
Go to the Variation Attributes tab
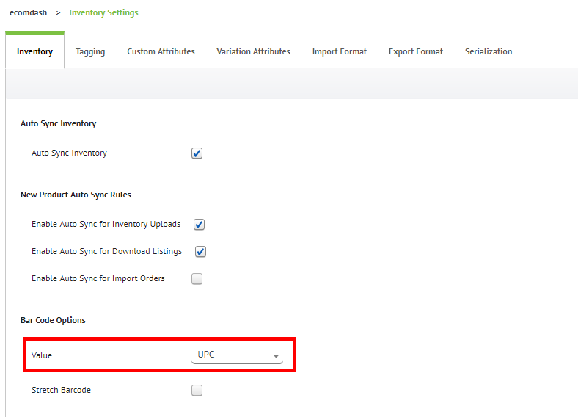(x=253, y=51)
